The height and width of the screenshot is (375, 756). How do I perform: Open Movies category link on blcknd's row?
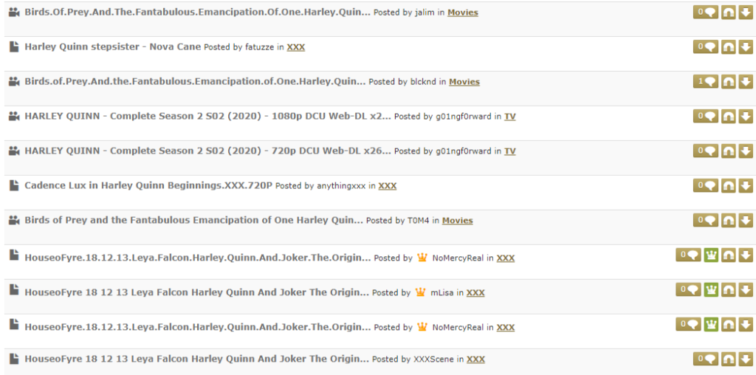(x=464, y=82)
